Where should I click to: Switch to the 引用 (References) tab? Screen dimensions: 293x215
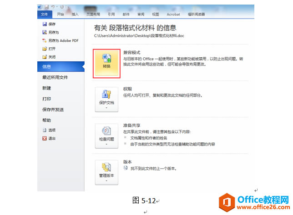point(111,15)
